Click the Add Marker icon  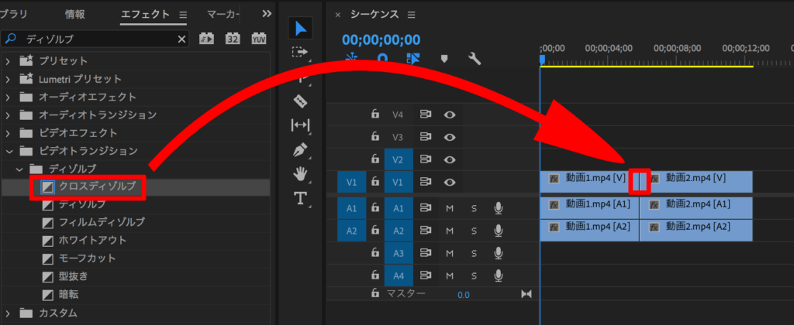(x=444, y=59)
